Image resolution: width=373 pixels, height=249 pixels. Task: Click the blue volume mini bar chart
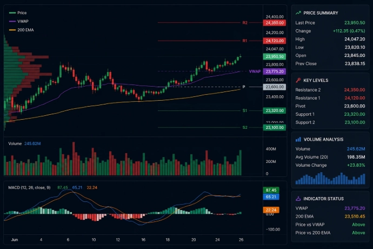point(330,178)
